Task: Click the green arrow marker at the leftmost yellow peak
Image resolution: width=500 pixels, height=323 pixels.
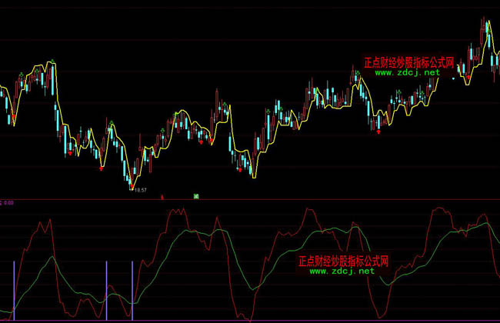Action: coord(52,59)
